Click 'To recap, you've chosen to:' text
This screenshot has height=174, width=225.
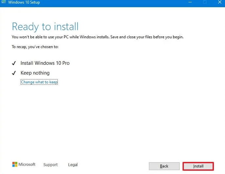[35, 47]
